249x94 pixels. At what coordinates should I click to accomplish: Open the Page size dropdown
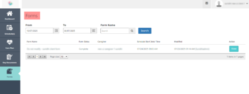(x=64, y=57)
